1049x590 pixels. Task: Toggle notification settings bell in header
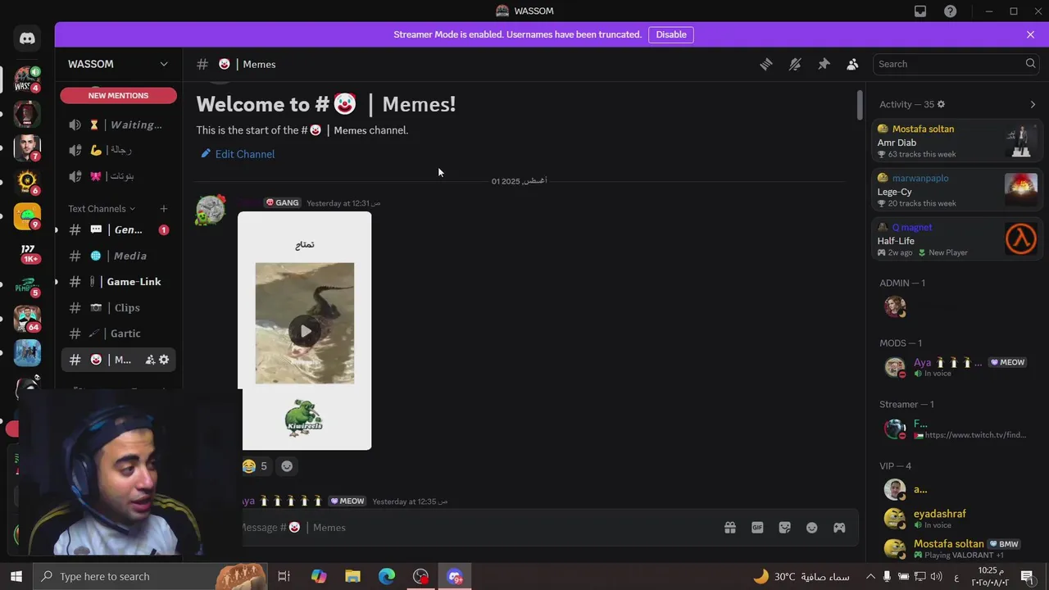pos(795,64)
